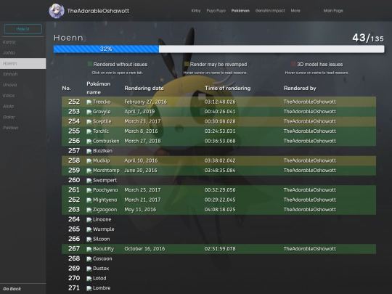Screen dimensions: 392x294
Task: Select Kalos in the sidebar
Action: pos(23,96)
